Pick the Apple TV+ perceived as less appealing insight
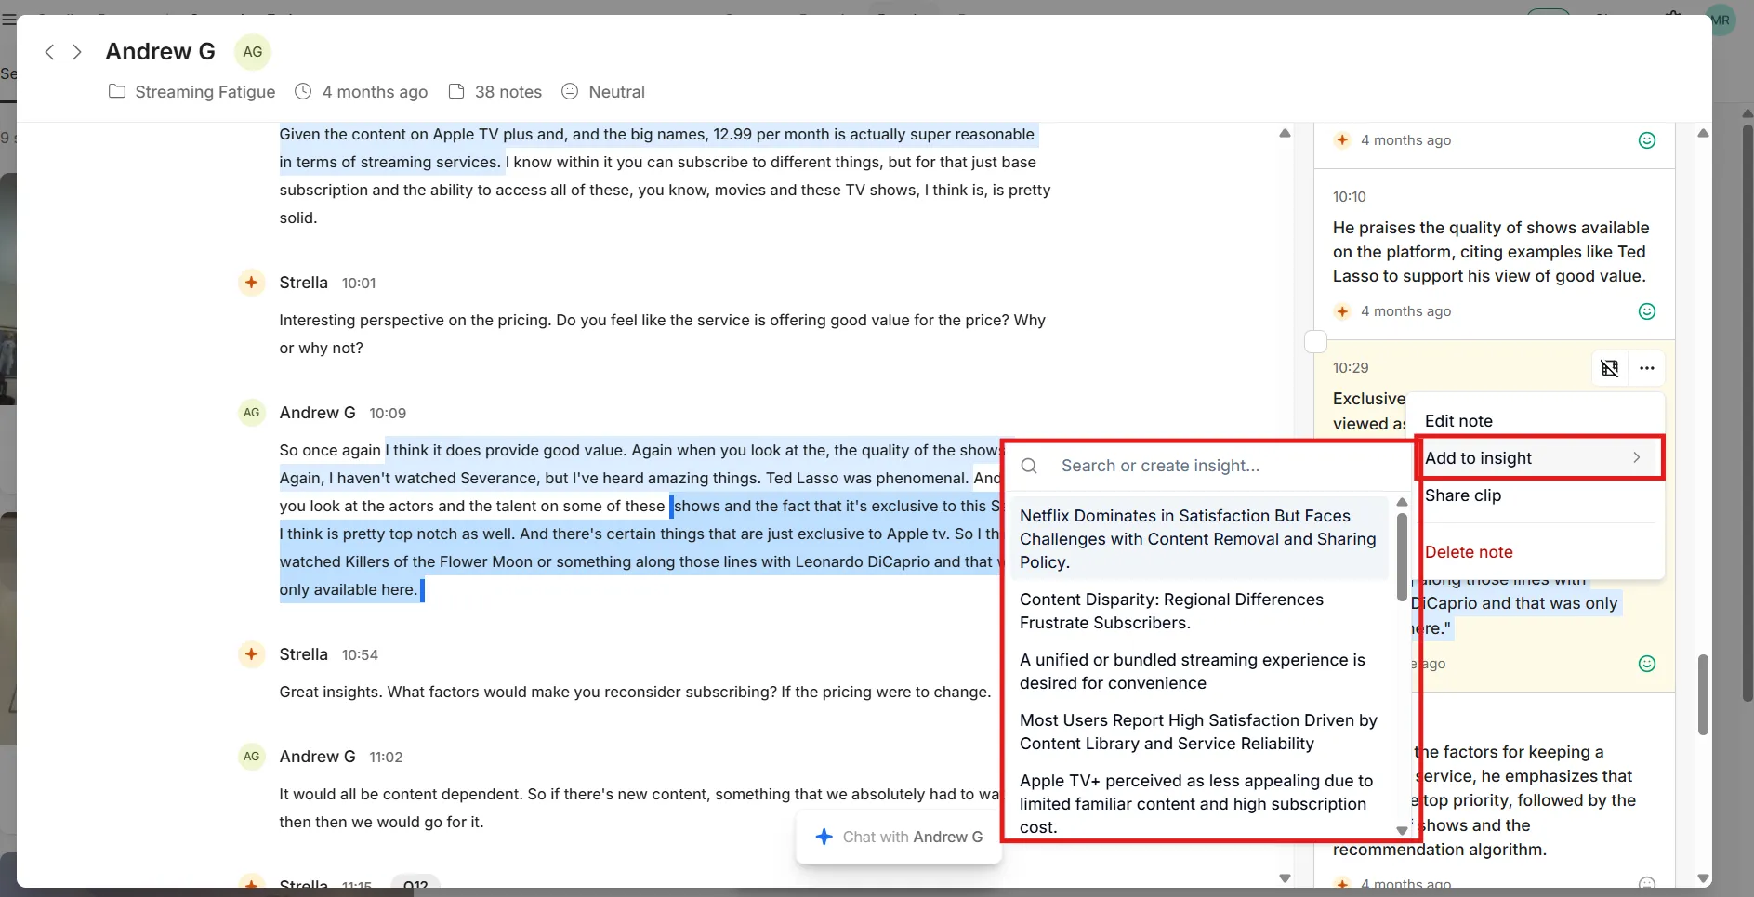Image resolution: width=1754 pixels, height=897 pixels. point(1200,804)
